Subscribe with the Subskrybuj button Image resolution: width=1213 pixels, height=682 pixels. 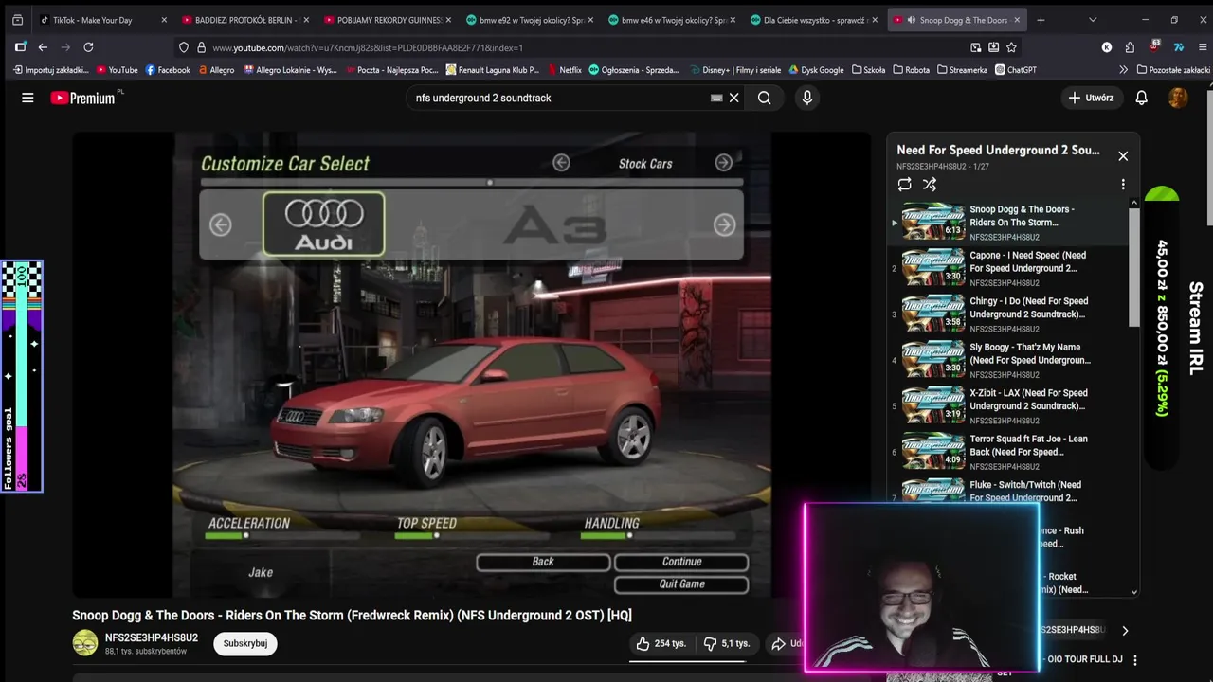(x=245, y=643)
